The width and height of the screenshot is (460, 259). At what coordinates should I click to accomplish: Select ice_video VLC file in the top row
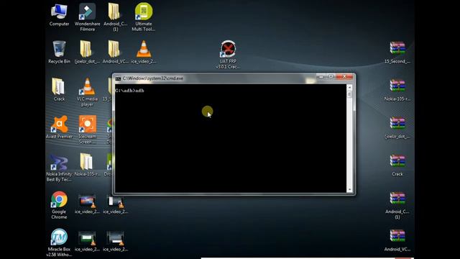click(144, 53)
